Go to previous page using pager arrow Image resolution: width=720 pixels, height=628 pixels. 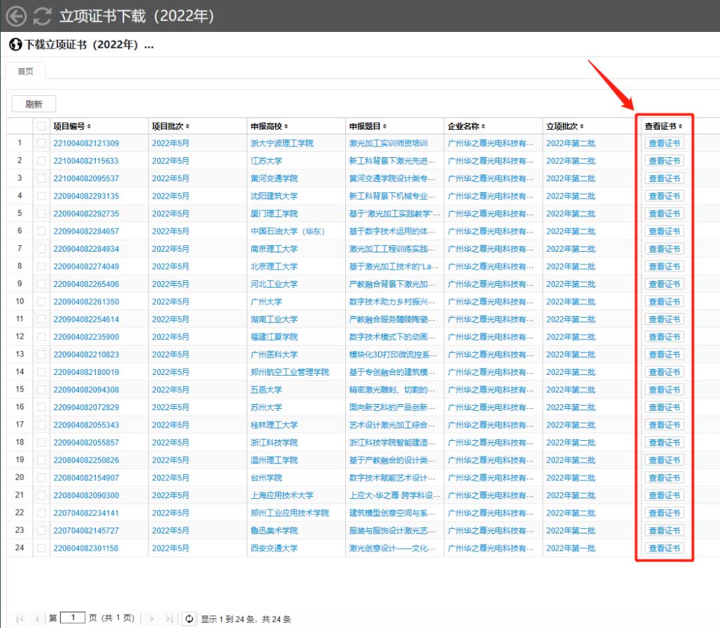(36, 619)
